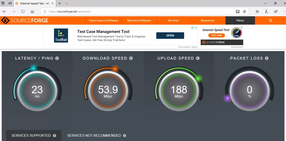Click the SourceForge logo icon
Image resolution: width=286 pixels, height=141 pixels.
tap(5, 20)
